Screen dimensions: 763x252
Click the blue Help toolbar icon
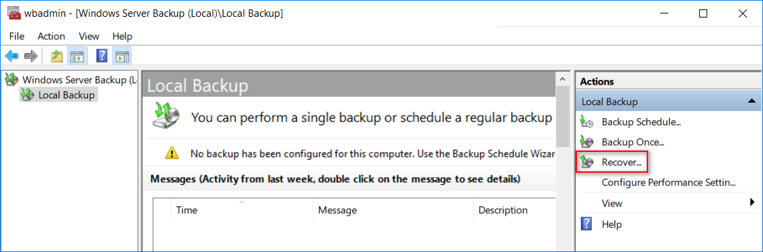101,56
